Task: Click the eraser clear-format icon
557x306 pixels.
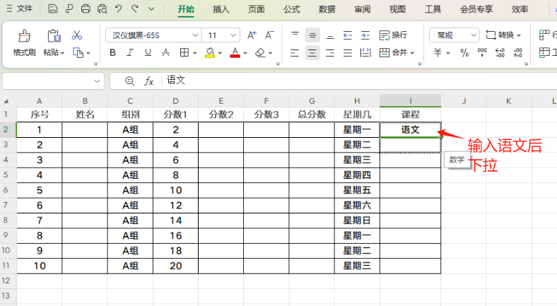Action: pos(260,53)
